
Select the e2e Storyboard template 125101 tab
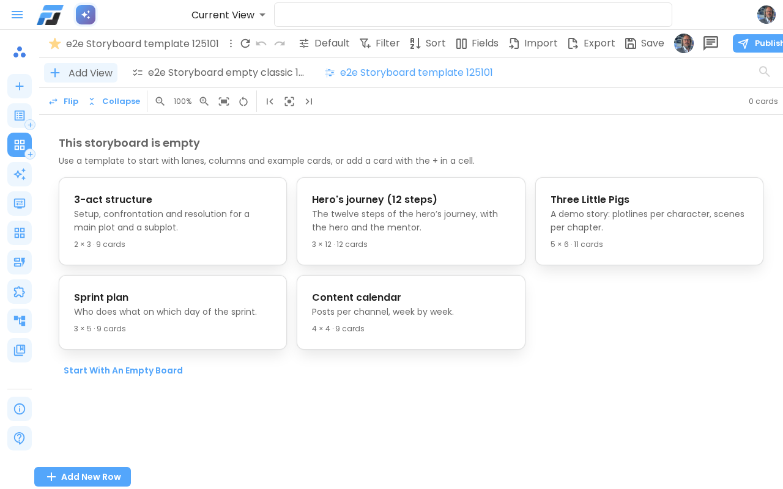coord(409,73)
